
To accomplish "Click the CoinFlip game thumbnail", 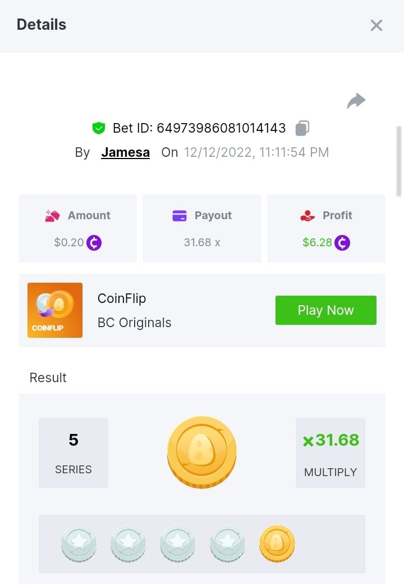I will pyautogui.click(x=55, y=310).
